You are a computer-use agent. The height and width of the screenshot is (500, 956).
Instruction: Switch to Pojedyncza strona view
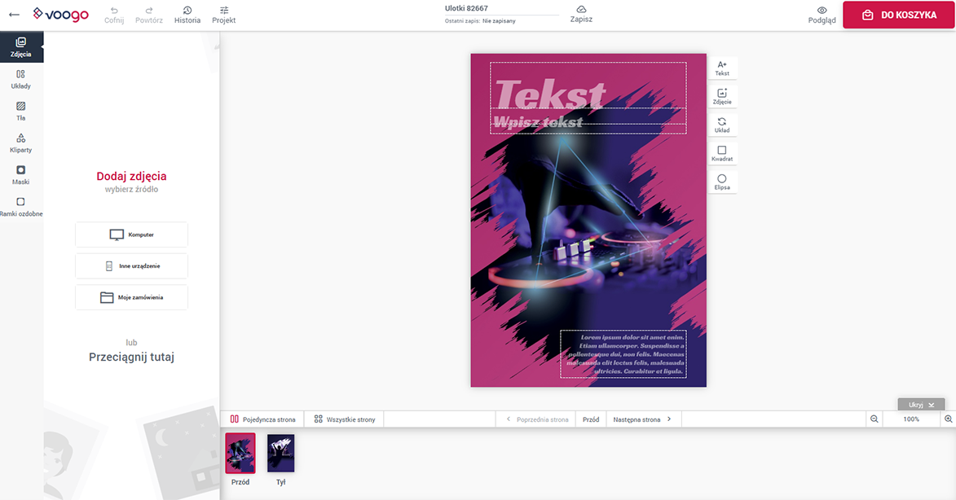tap(262, 419)
